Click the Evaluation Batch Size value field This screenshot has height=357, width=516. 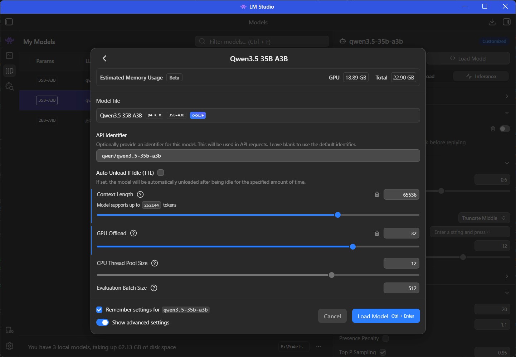click(x=401, y=288)
